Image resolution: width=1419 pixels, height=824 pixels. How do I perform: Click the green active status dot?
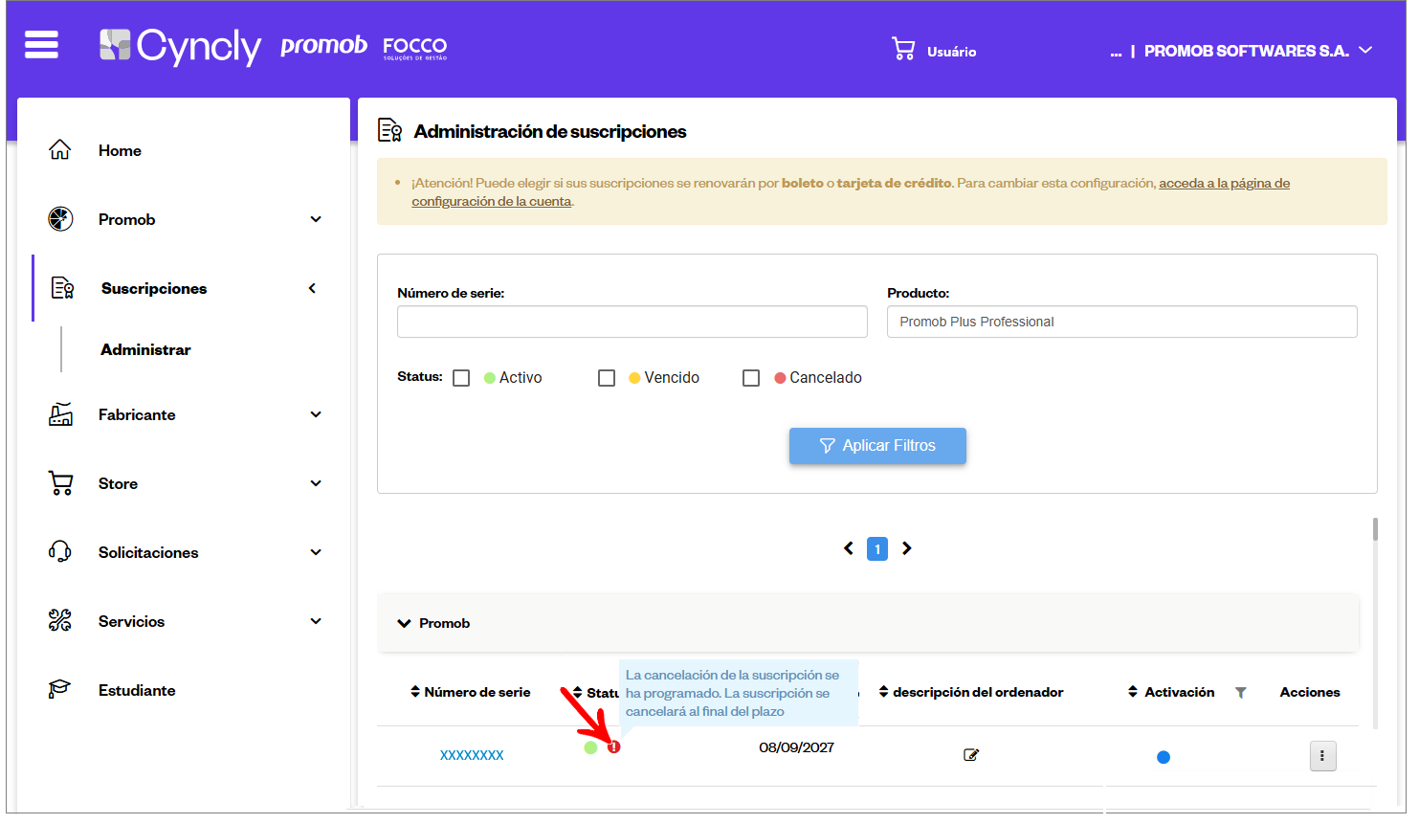(x=590, y=747)
